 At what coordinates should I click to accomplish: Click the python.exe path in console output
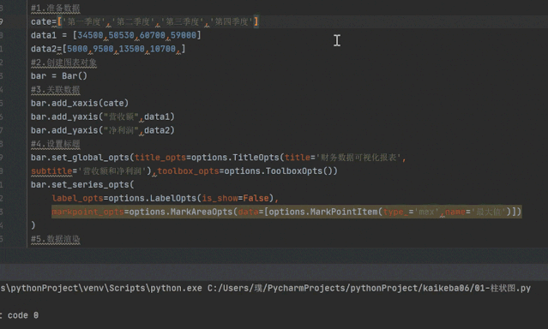tap(101, 288)
